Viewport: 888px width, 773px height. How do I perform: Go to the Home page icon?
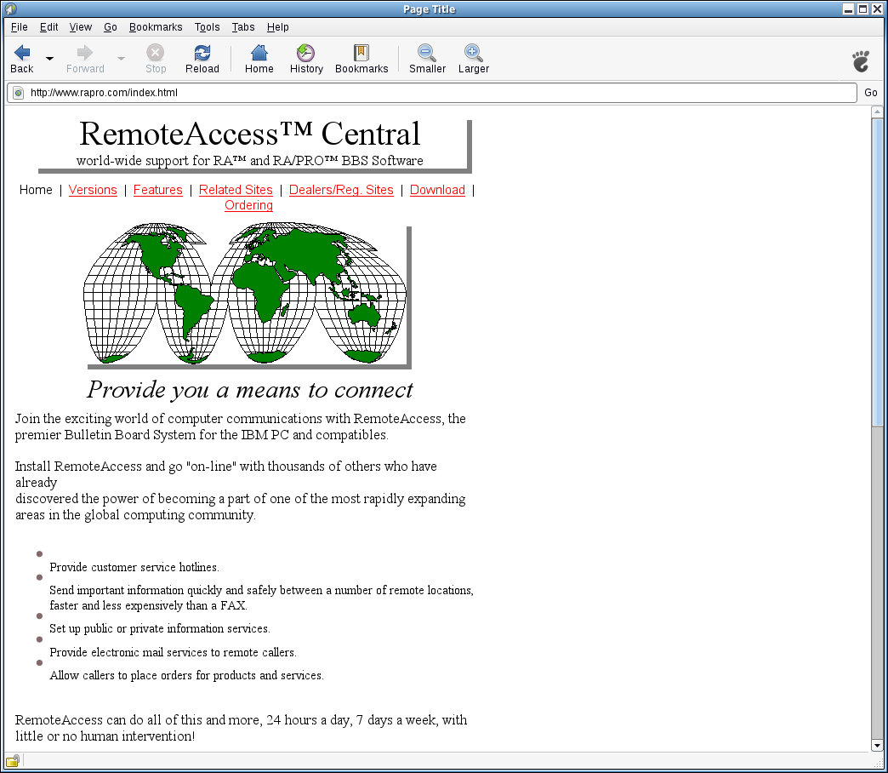click(x=259, y=53)
